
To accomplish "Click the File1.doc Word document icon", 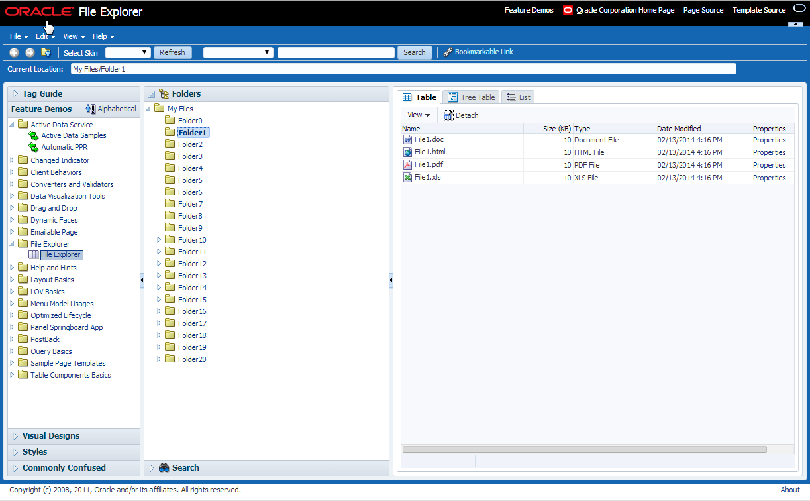I will pyautogui.click(x=408, y=140).
